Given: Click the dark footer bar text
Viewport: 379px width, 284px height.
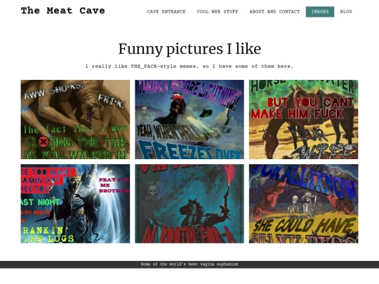Looking at the screenshot, I should 189,264.
